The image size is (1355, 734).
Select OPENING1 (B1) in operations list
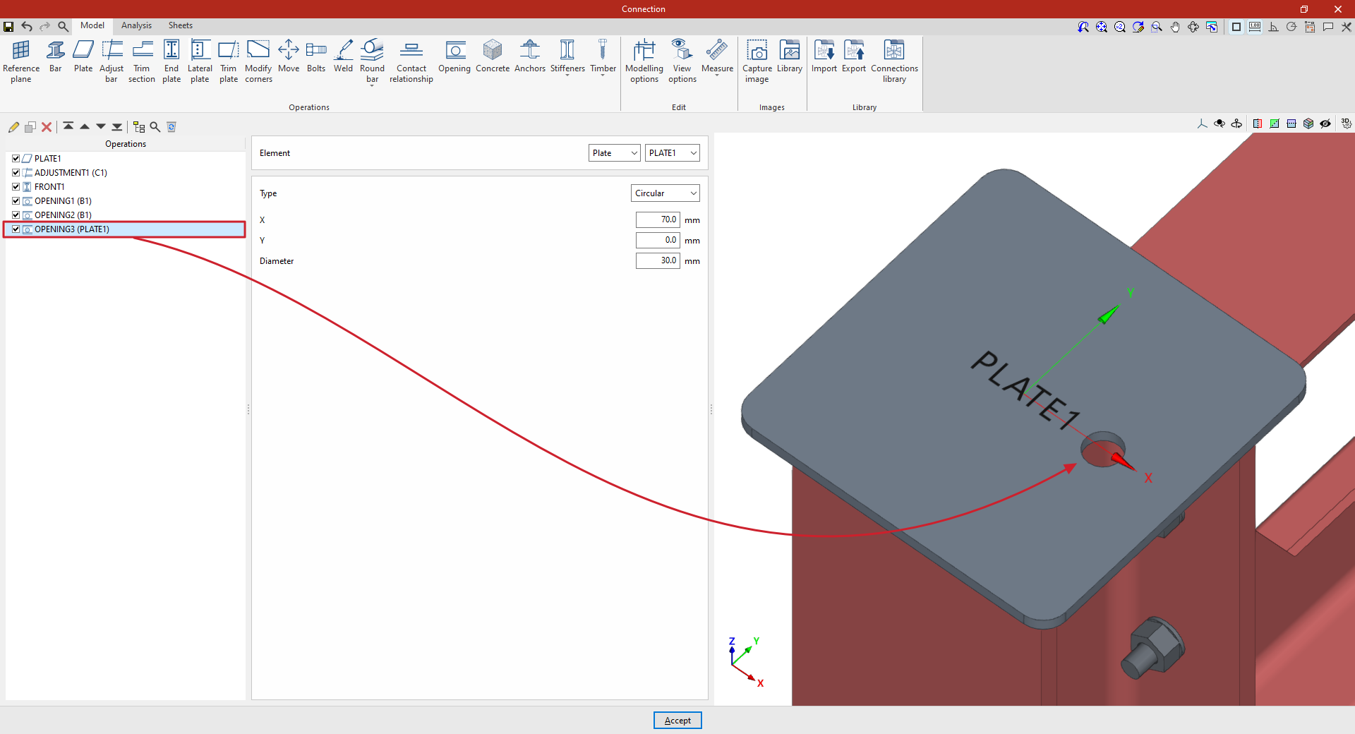[x=63, y=201]
